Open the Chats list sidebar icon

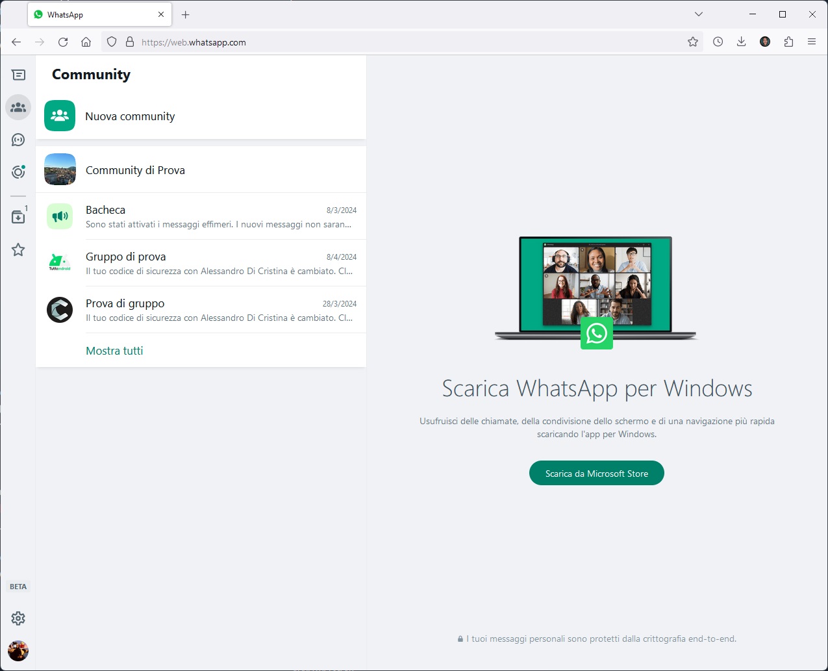click(x=18, y=75)
